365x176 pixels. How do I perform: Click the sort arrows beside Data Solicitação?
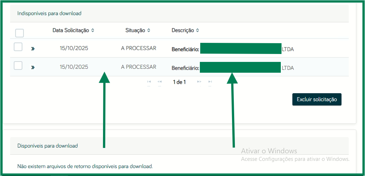click(x=93, y=31)
